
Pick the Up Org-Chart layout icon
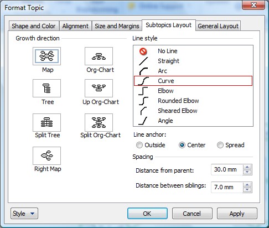pyautogui.click(x=99, y=88)
